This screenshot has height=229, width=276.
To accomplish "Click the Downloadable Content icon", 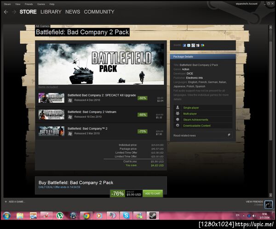I will (178, 125).
